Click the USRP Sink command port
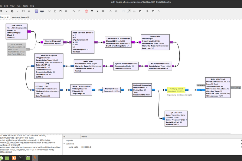Screen dimensions: 242x161 (x=201, y=85)
